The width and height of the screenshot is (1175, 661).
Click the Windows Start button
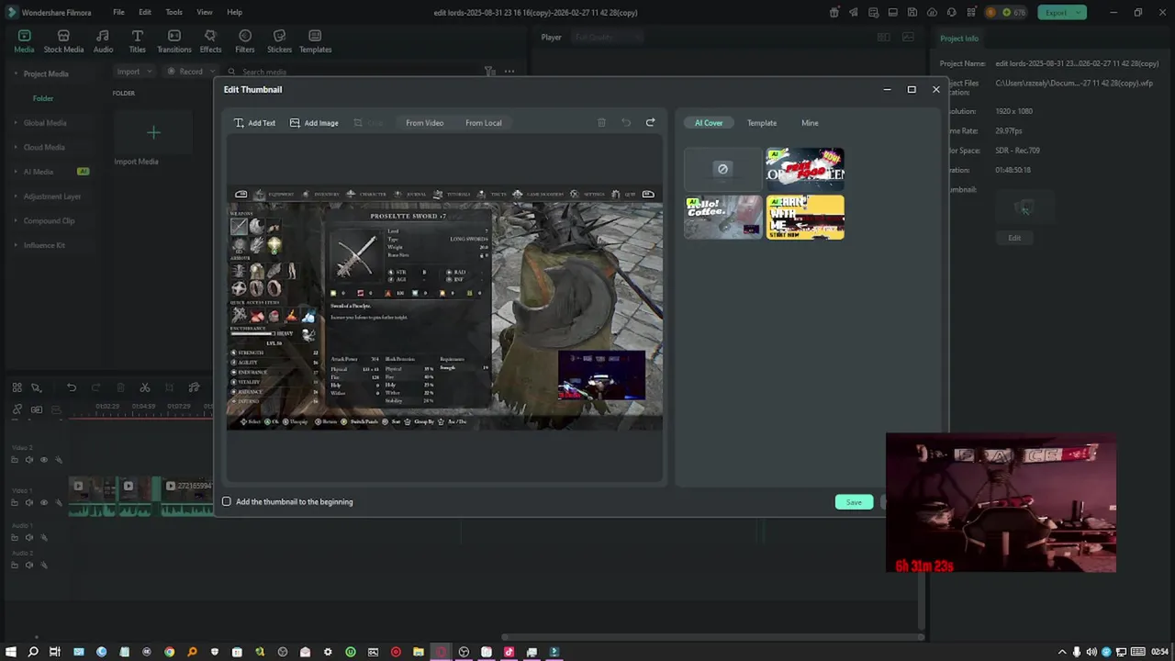point(11,652)
